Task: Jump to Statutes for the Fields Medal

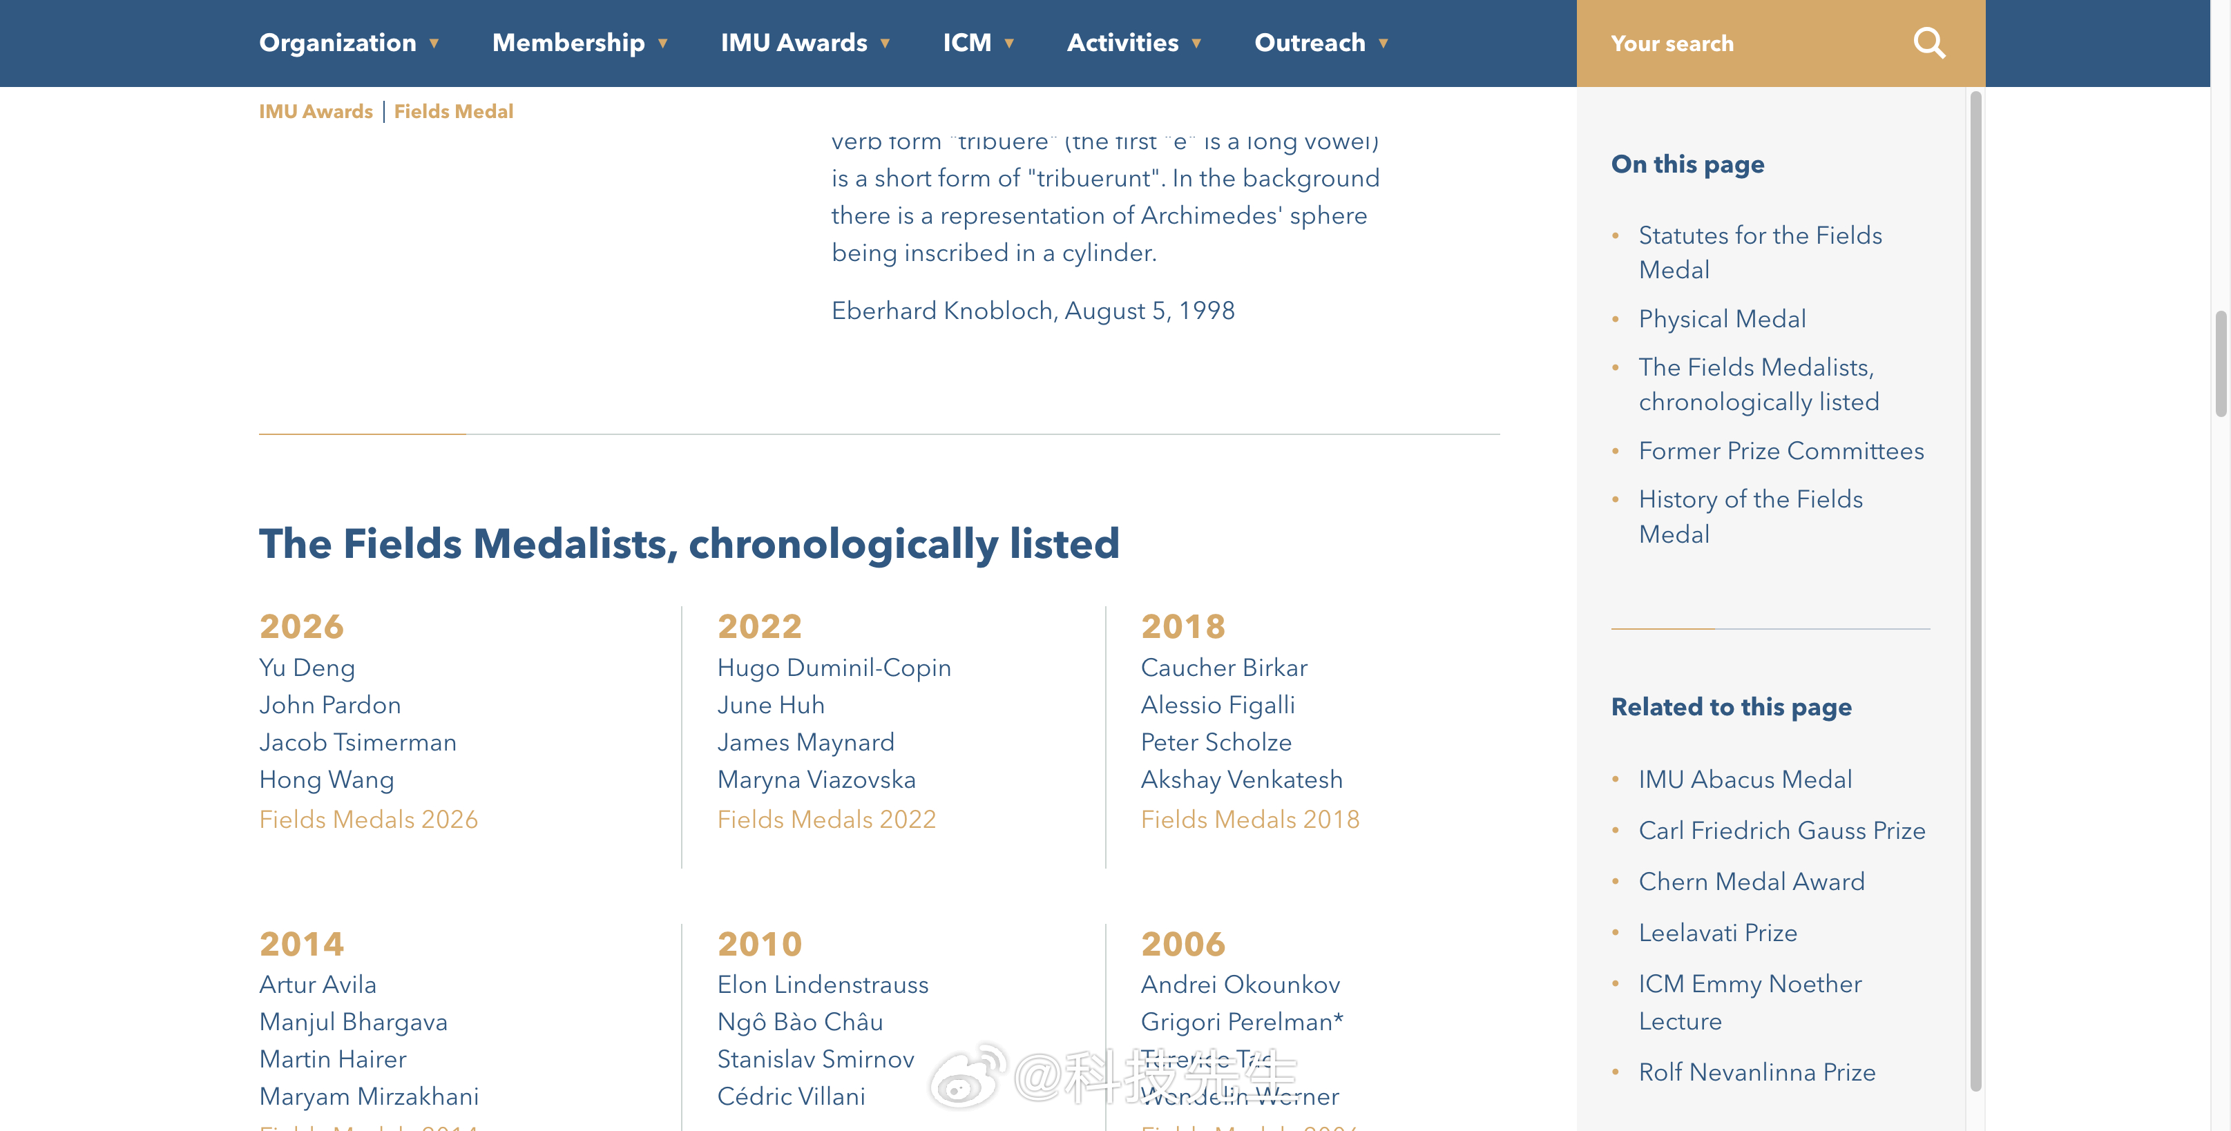Action: point(1760,252)
